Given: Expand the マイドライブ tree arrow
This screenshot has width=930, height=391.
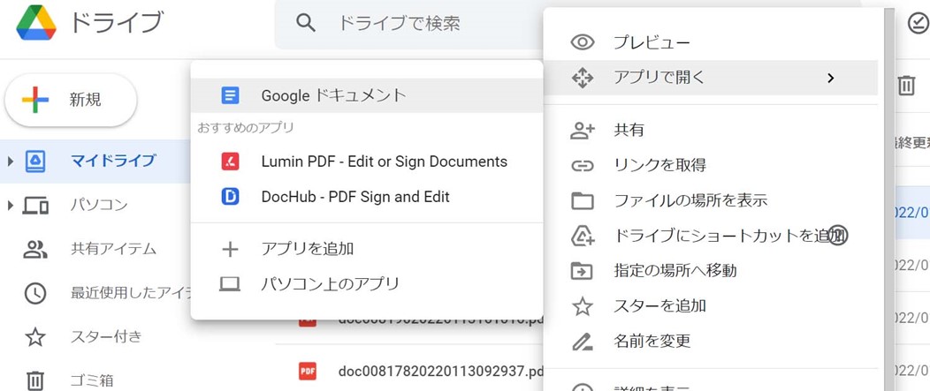Looking at the screenshot, I should coord(10,162).
